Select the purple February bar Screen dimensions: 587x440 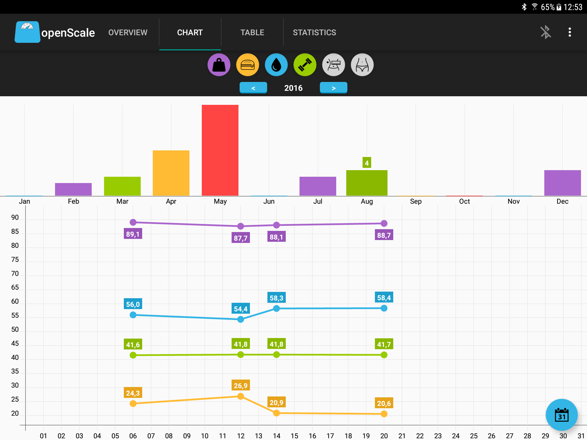click(x=73, y=189)
